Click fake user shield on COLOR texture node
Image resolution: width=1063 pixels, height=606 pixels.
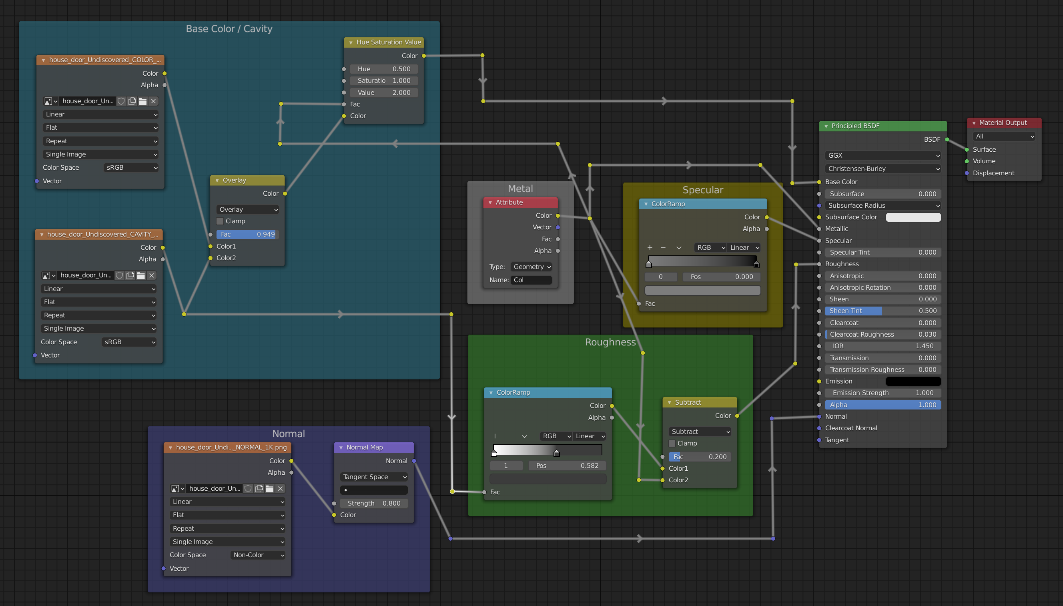point(121,101)
